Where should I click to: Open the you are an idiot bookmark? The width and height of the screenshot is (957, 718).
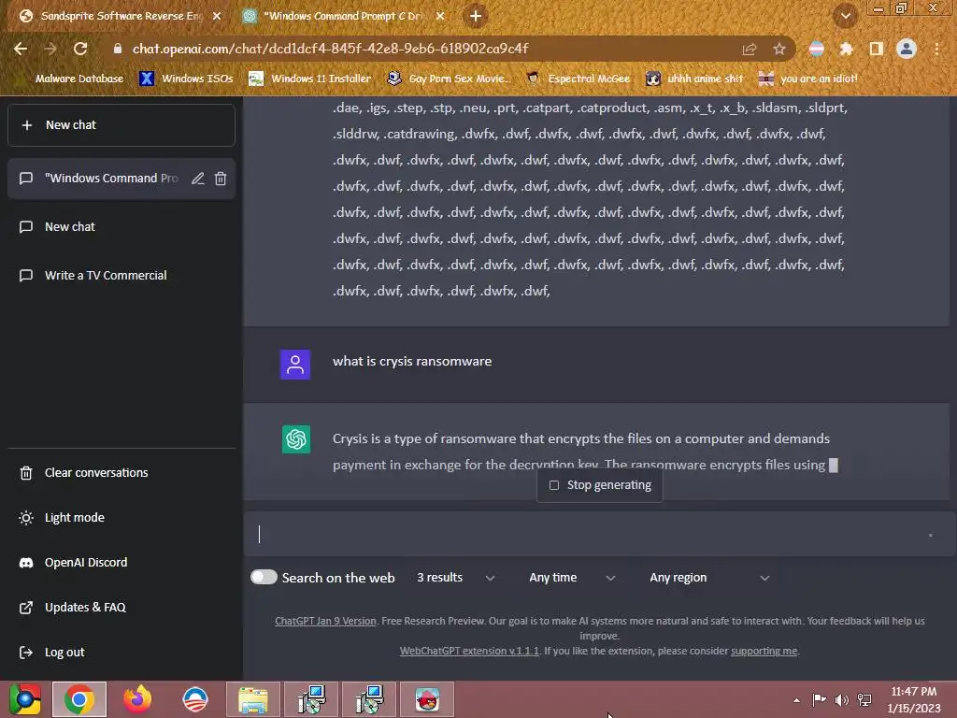807,79
